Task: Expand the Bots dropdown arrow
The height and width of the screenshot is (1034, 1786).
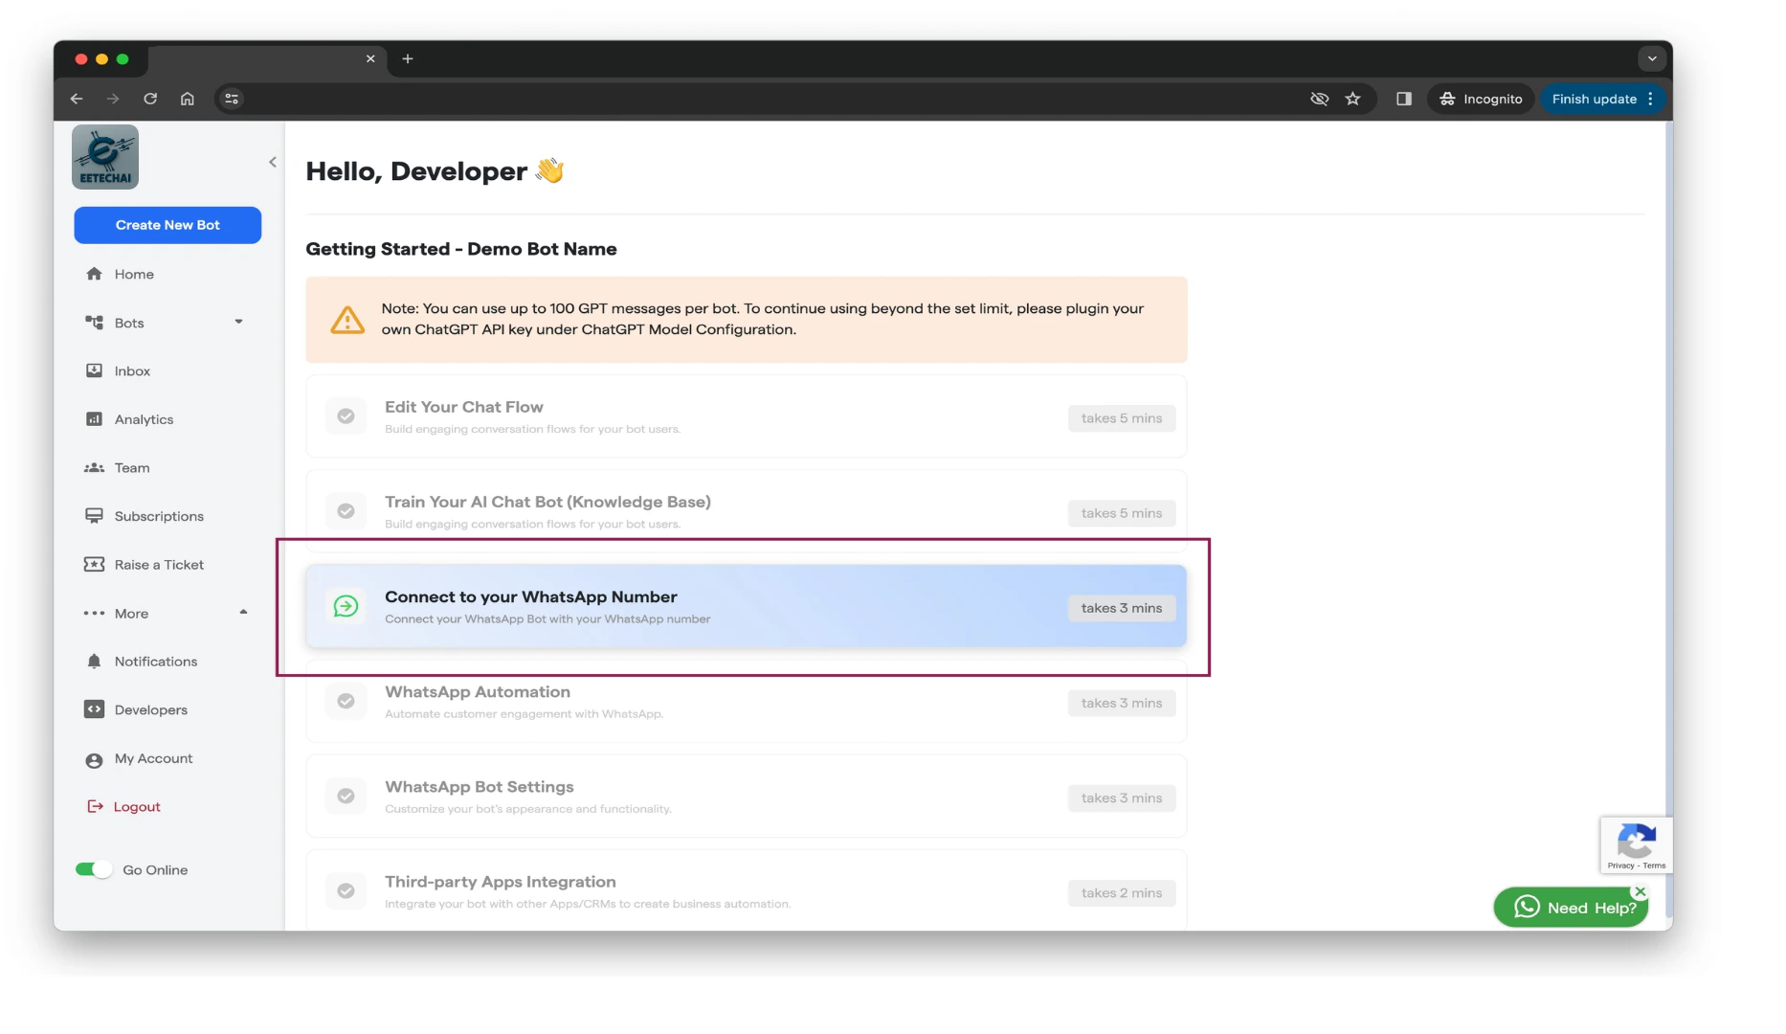Action: pos(239,322)
